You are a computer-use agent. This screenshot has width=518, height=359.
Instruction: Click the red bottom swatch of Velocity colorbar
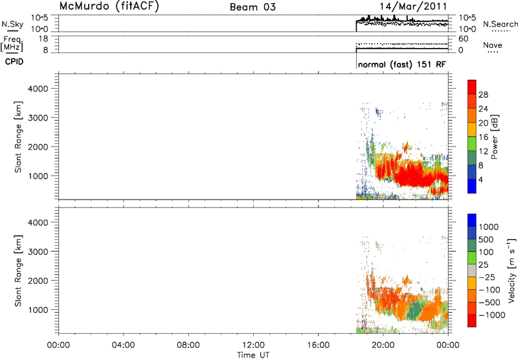coord(472,321)
